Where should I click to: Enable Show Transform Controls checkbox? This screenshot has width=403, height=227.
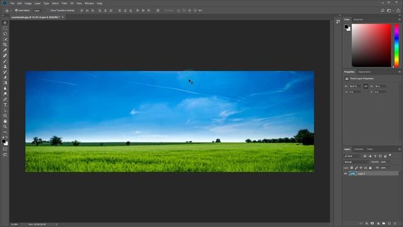[x=48, y=11]
